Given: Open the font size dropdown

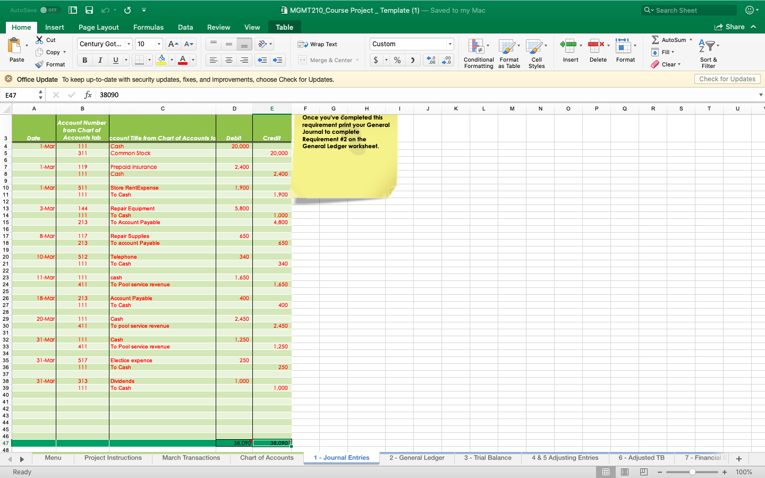Looking at the screenshot, I should (x=159, y=44).
